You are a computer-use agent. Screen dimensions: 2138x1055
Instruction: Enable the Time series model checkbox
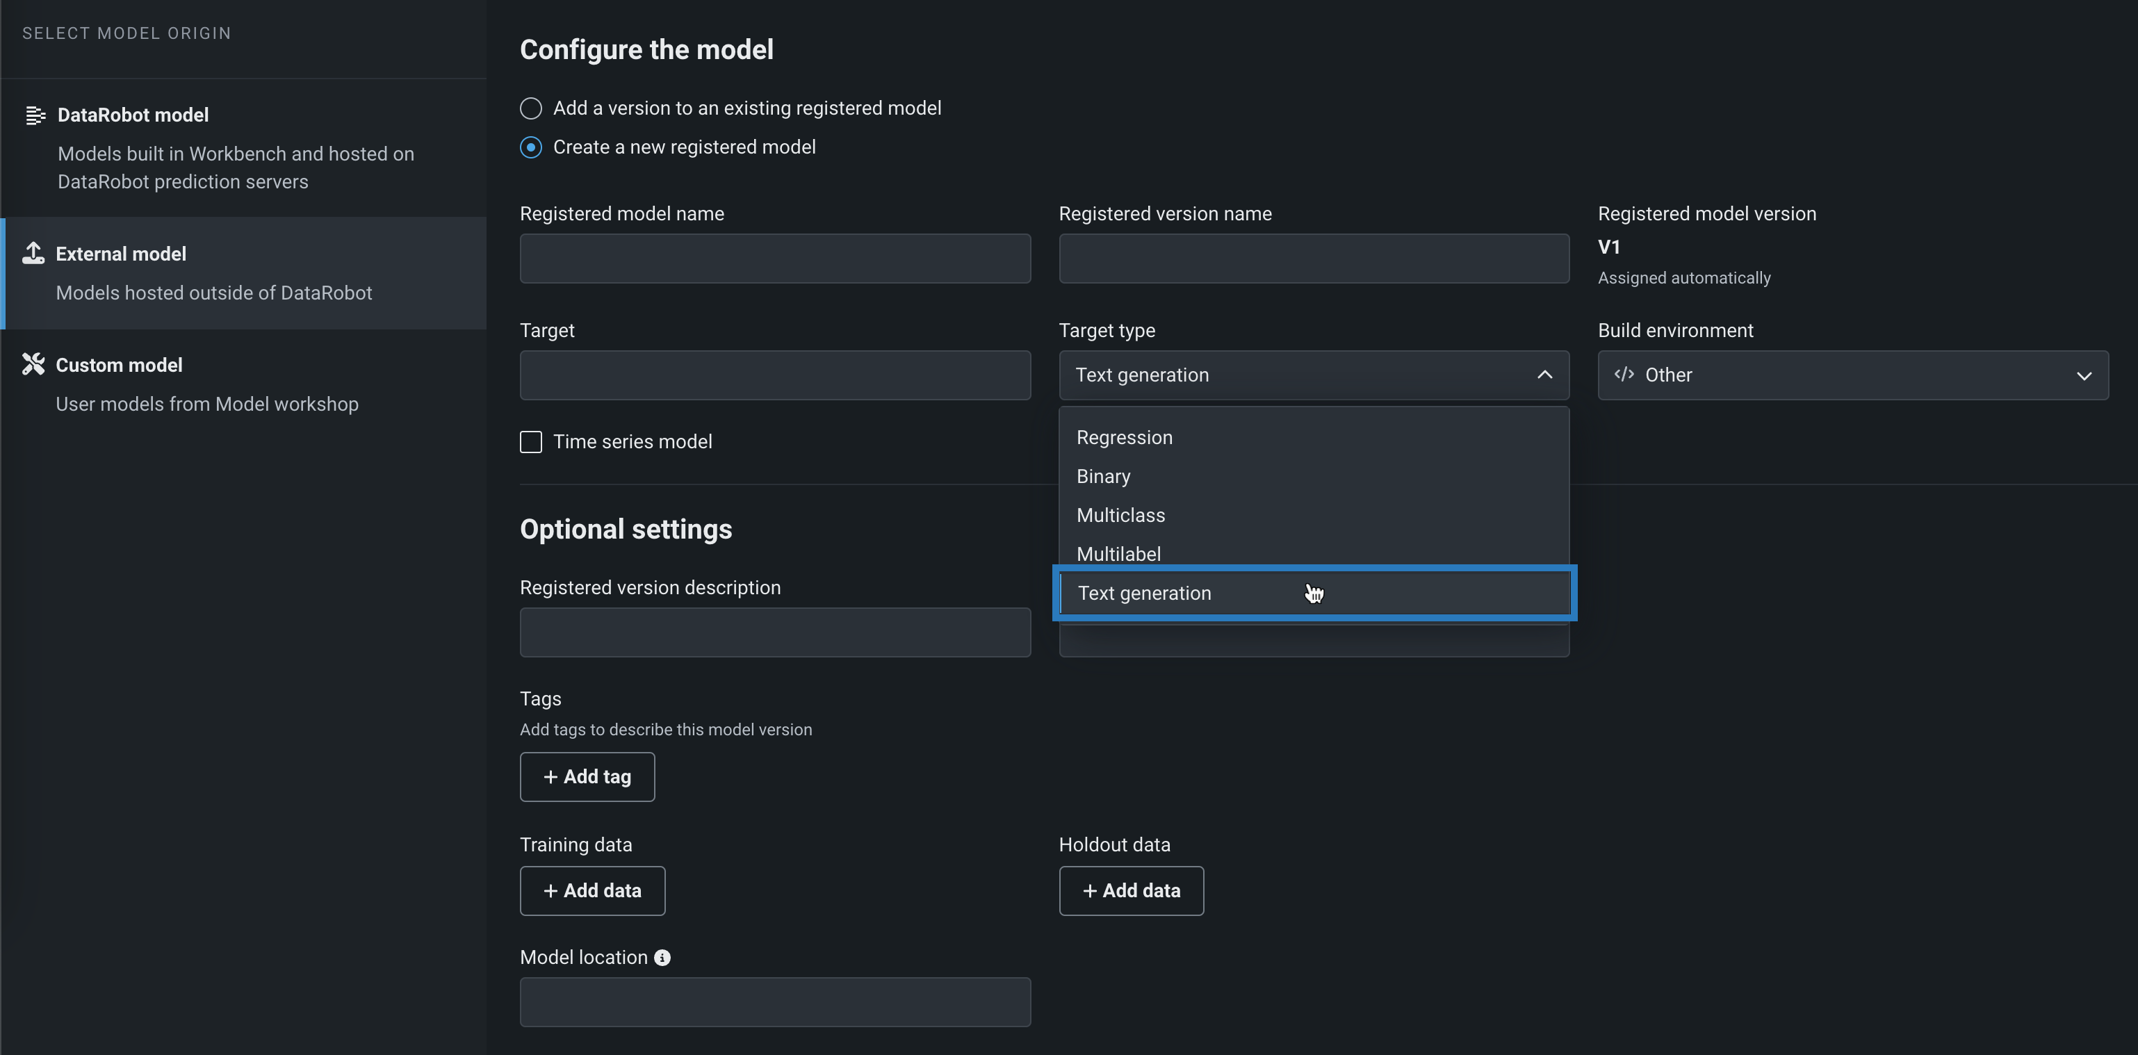point(531,441)
